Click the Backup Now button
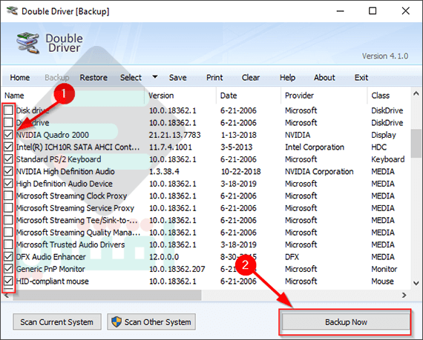Image resolution: width=423 pixels, height=340 pixels. [x=346, y=321]
